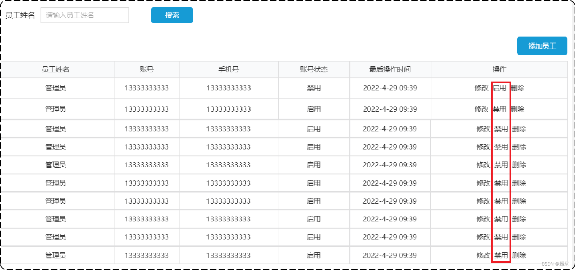Select account number in the last table row

[x=147, y=255]
